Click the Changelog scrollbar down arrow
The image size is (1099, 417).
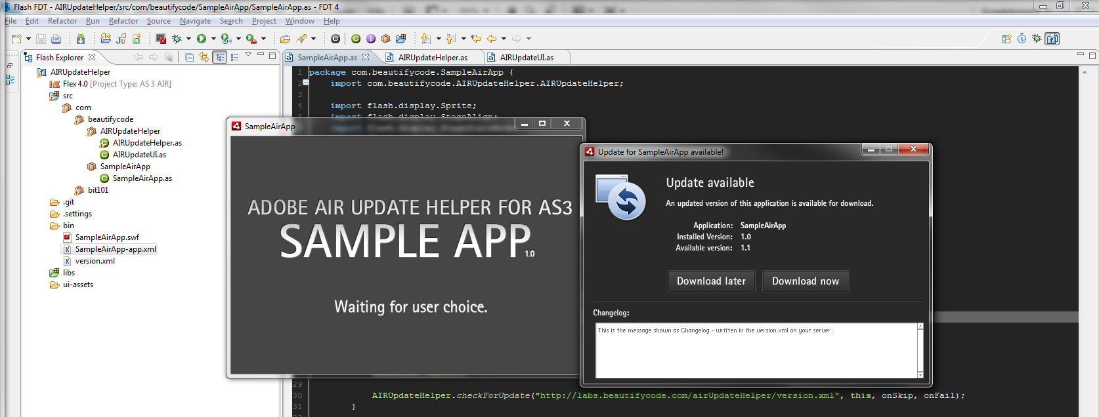[920, 374]
